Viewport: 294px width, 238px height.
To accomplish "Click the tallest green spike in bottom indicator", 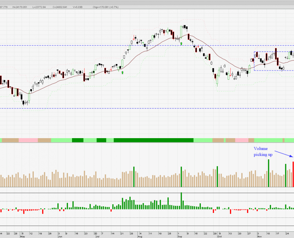I will click(x=181, y=200).
